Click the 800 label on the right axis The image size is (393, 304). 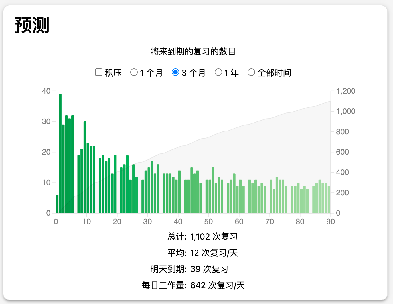[x=342, y=132]
